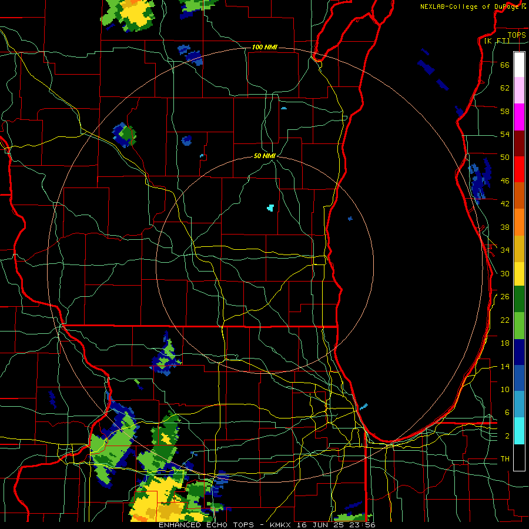
Task: Click the "NEXLAB-College of DuPage" credit text
Action: 470,6
